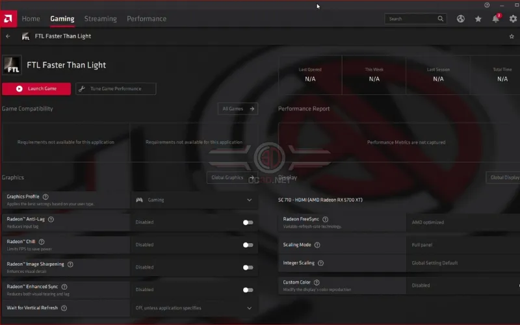This screenshot has height=325, width=520.
Task: Show help for Wait for Vertical Refresh
Action: (64, 308)
